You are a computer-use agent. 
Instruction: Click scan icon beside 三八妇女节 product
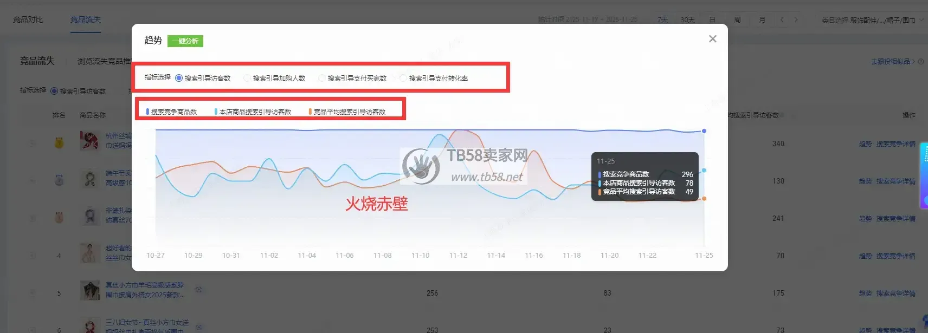pos(199,327)
